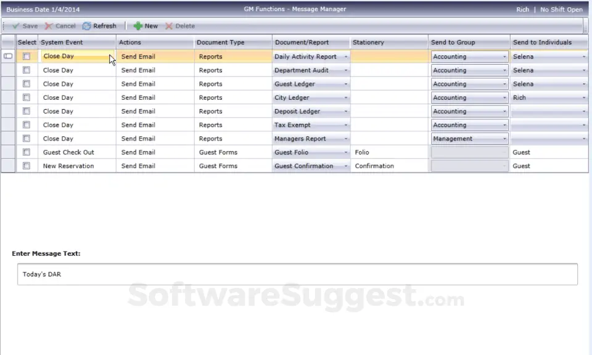
Task: Check the Guest Check Out row checkbox
Action: (27, 152)
